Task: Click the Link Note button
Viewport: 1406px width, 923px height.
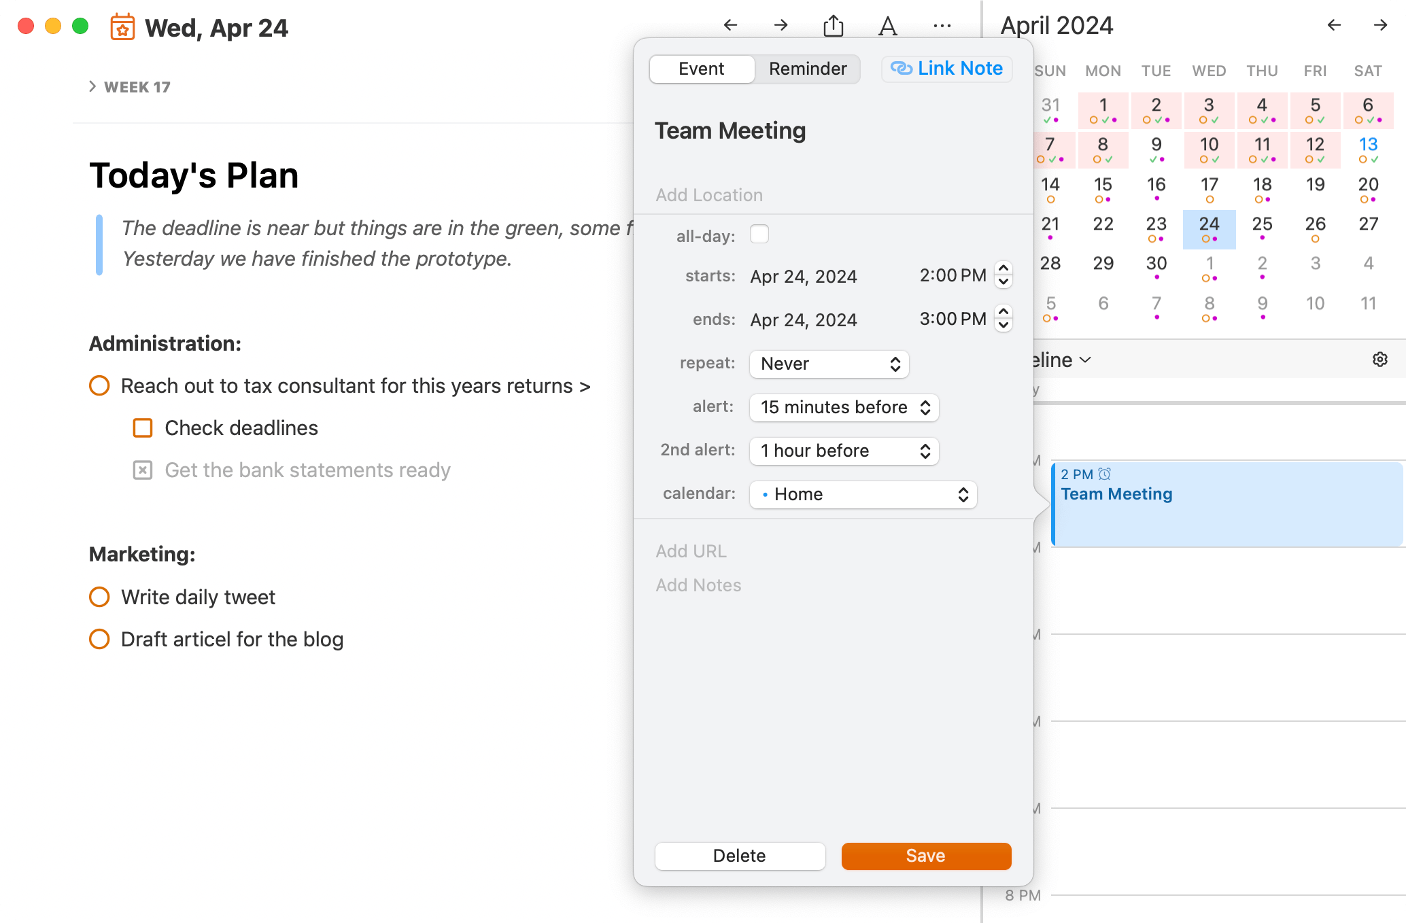Action: (x=946, y=68)
